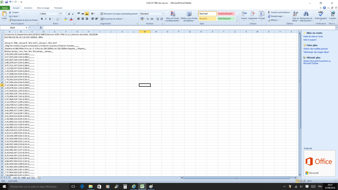
Task: Open the Calibri font name dropdown
Action: coord(58,14)
